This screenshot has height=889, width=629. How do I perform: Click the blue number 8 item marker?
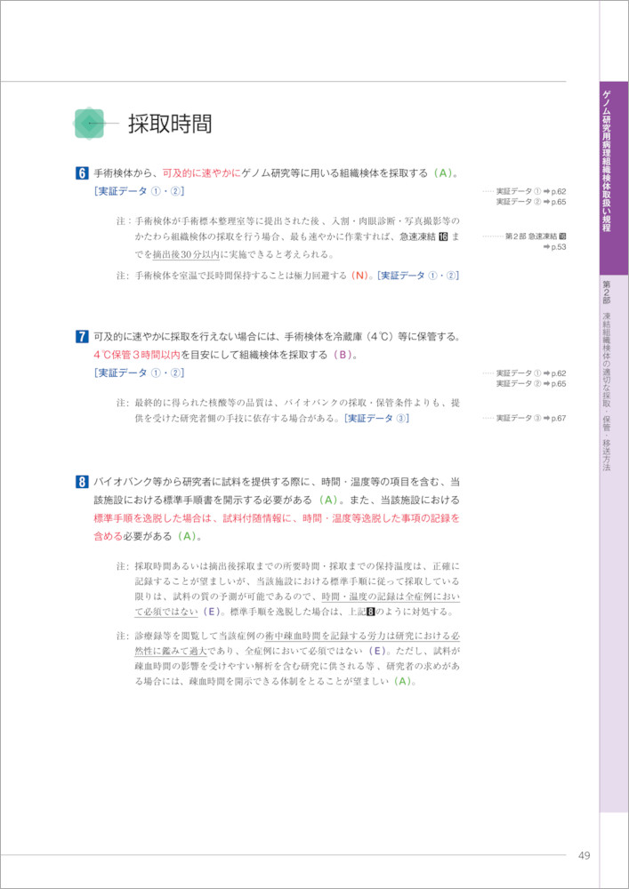click(82, 482)
